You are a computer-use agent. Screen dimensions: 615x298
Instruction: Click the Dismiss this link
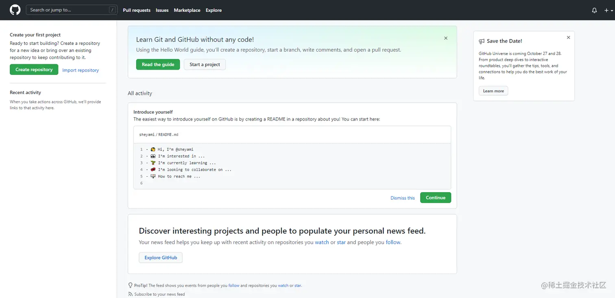[402, 198]
